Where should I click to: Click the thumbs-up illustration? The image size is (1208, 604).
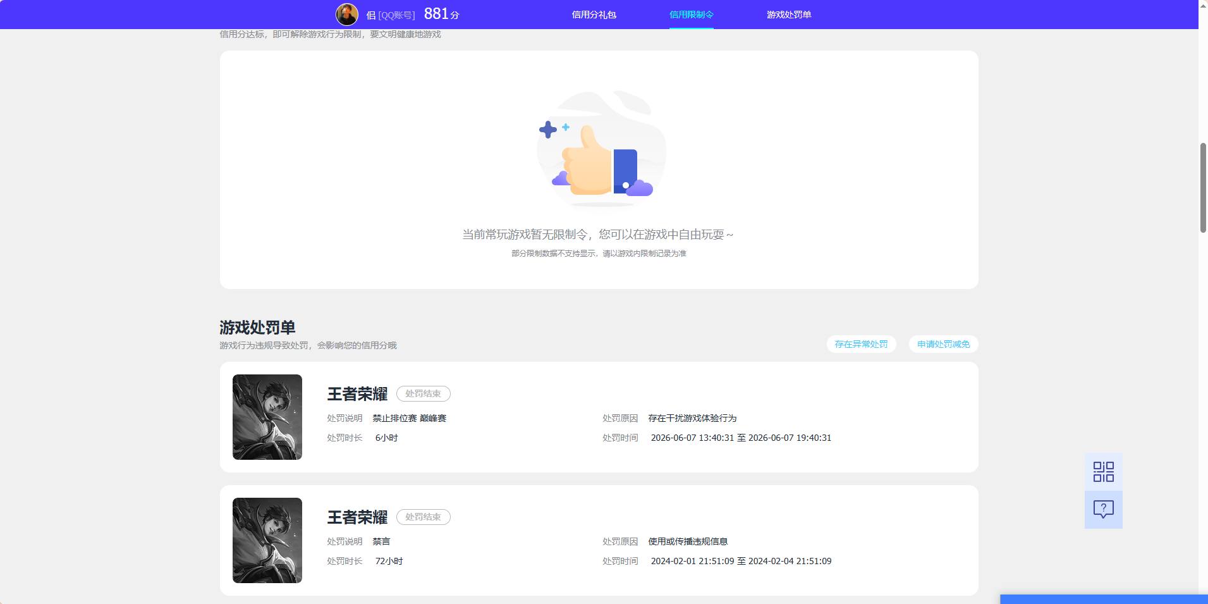[601, 150]
